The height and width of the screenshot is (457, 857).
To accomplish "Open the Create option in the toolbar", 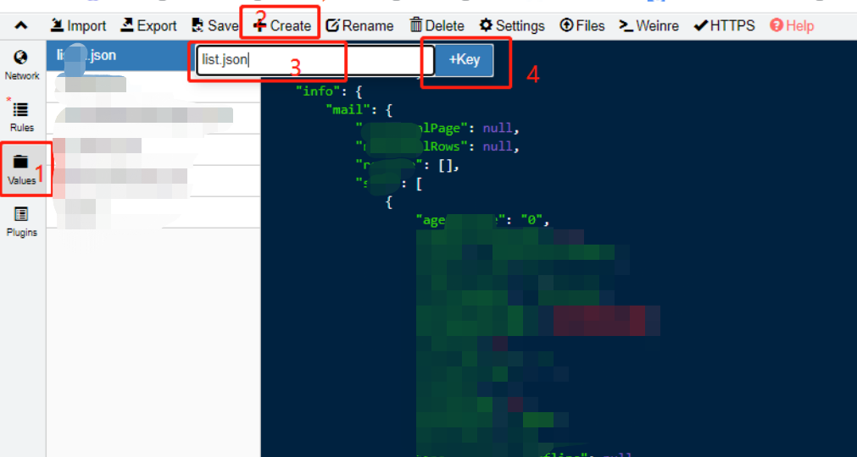I will pos(282,25).
